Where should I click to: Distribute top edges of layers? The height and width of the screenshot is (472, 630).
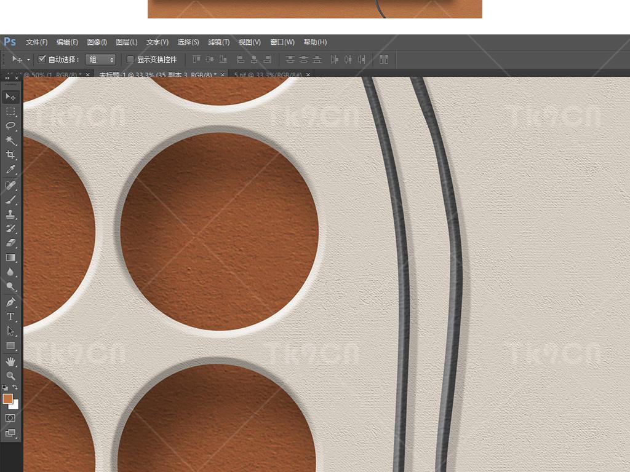290,60
